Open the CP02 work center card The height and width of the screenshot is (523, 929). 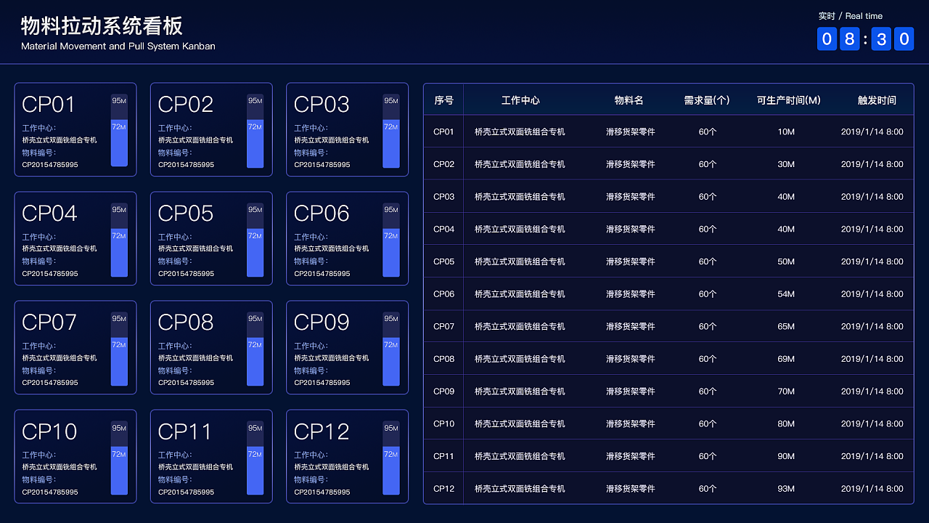pyautogui.click(x=211, y=129)
